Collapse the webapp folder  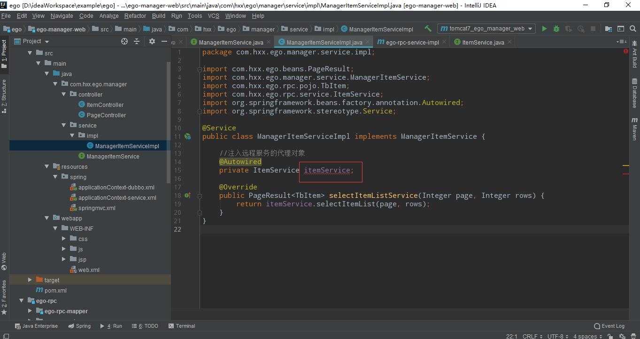tap(47, 218)
